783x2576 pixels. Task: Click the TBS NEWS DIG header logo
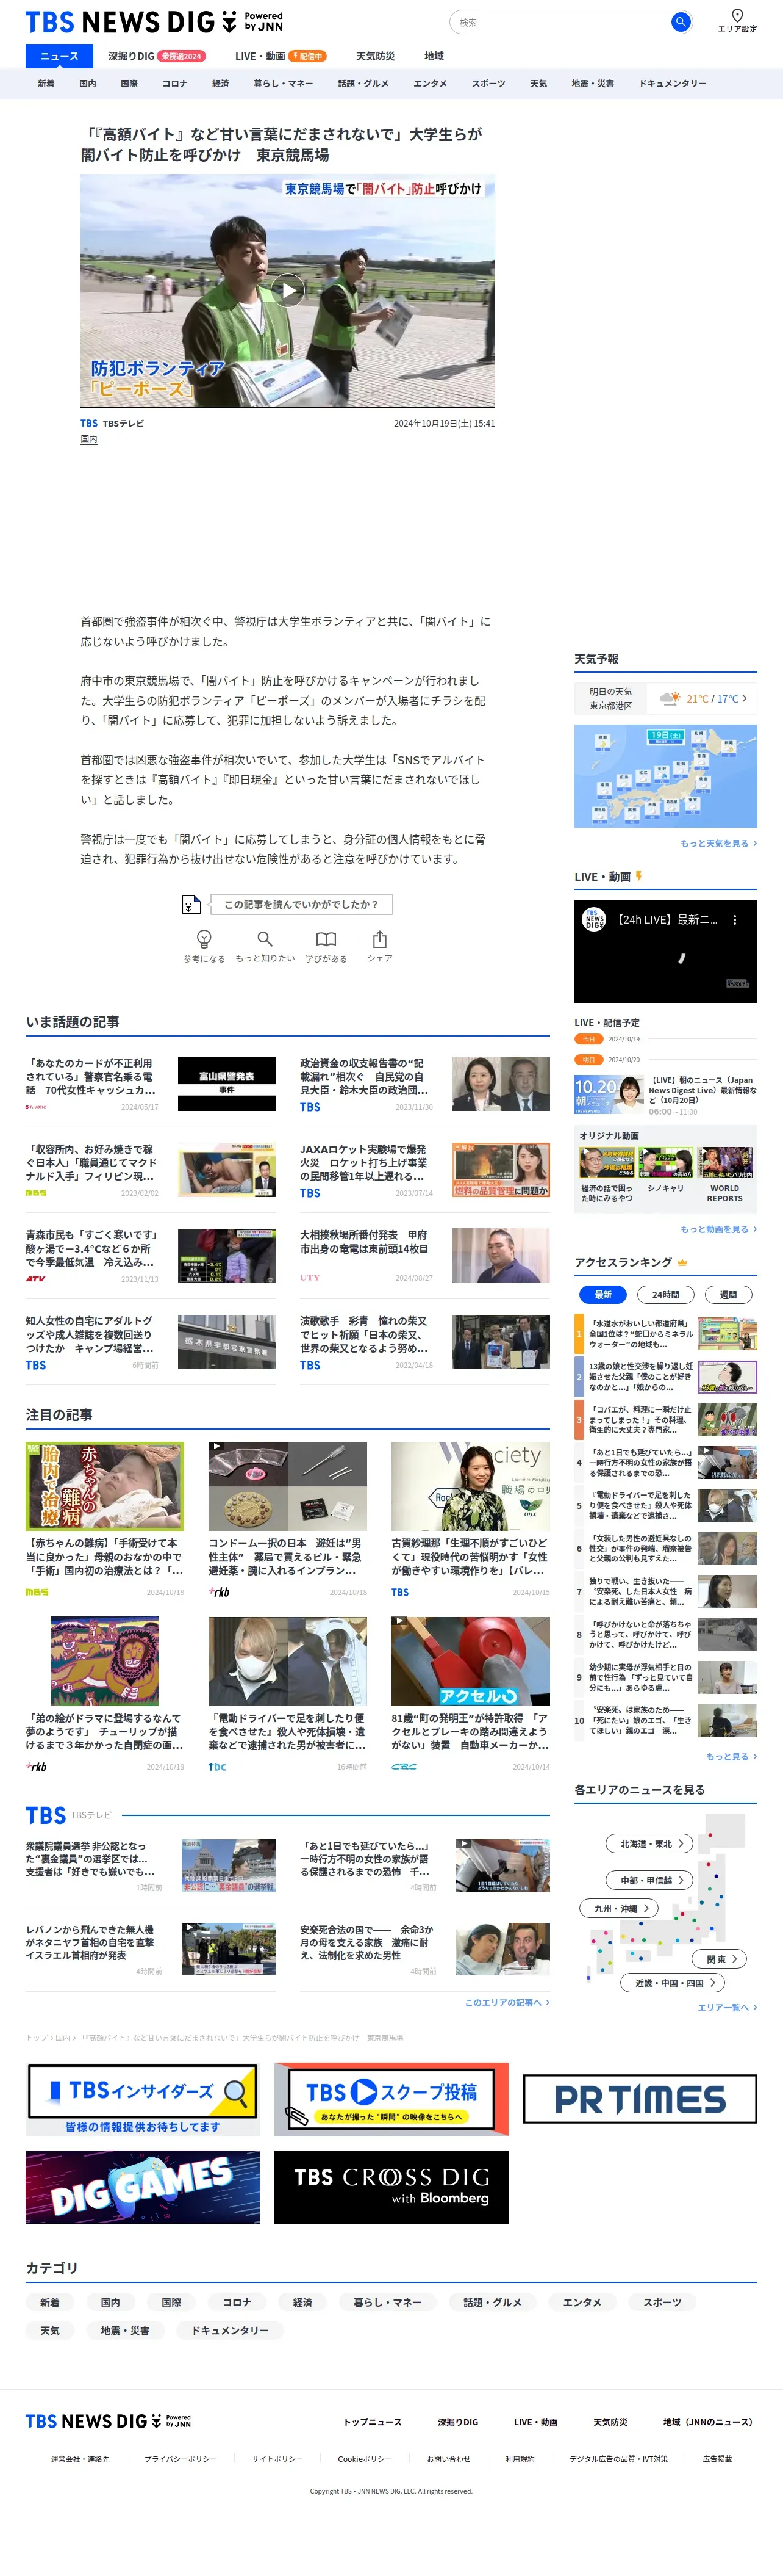[154, 22]
